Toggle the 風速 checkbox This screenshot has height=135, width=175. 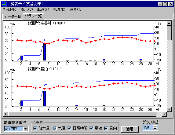91,128
